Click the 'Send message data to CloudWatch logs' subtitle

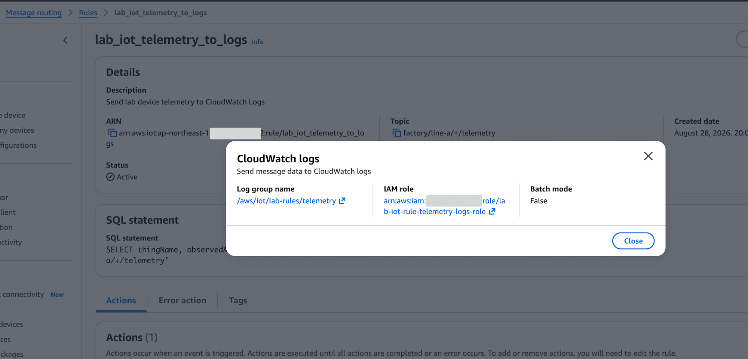(304, 171)
